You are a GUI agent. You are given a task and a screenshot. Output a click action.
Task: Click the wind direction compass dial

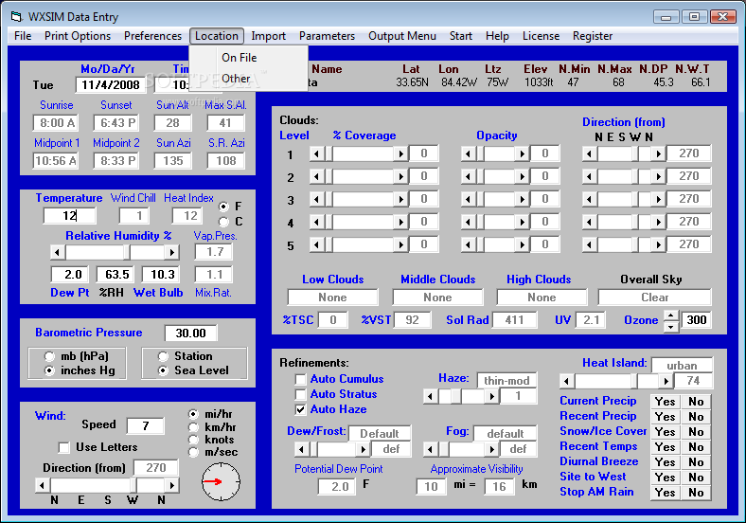[x=222, y=481]
